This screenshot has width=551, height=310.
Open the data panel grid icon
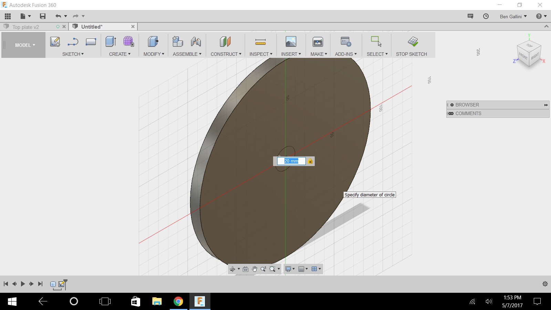[8, 16]
